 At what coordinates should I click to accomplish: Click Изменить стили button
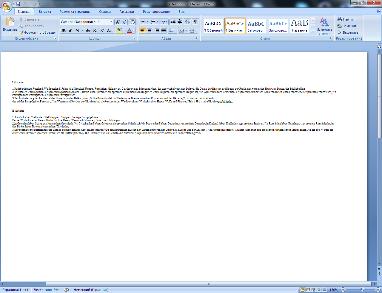324,26
